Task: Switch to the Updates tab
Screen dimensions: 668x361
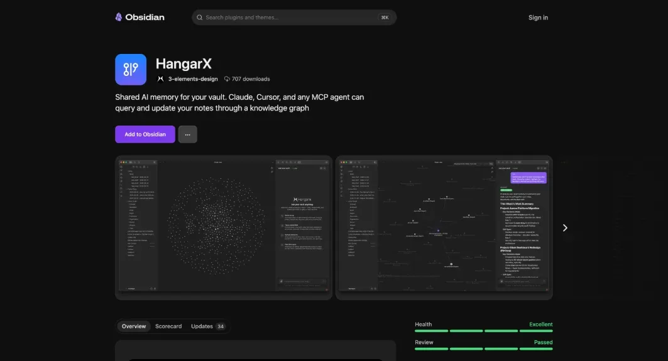Action: [x=208, y=326]
